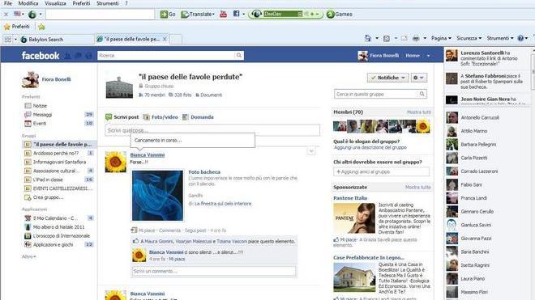The height and width of the screenshot is (300, 535).
Task: Click the Notizie icon in the sidebar
Action: [x=28, y=106]
